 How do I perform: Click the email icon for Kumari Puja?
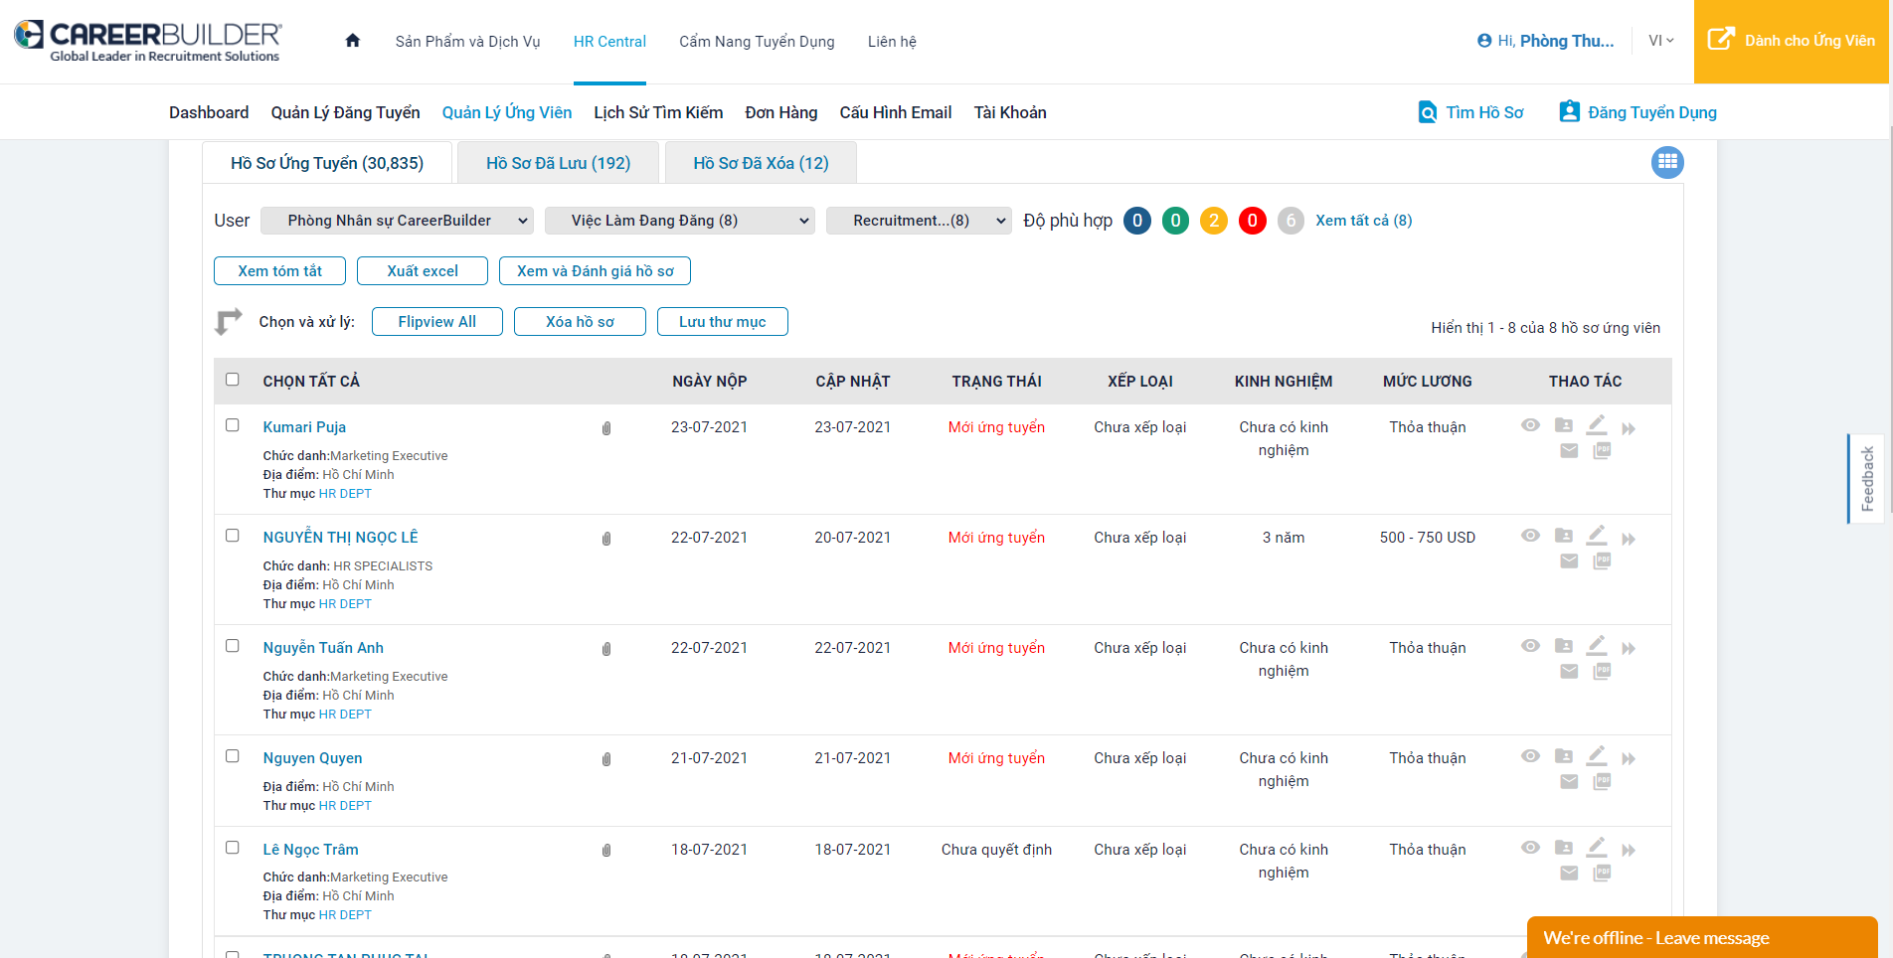1569,451
